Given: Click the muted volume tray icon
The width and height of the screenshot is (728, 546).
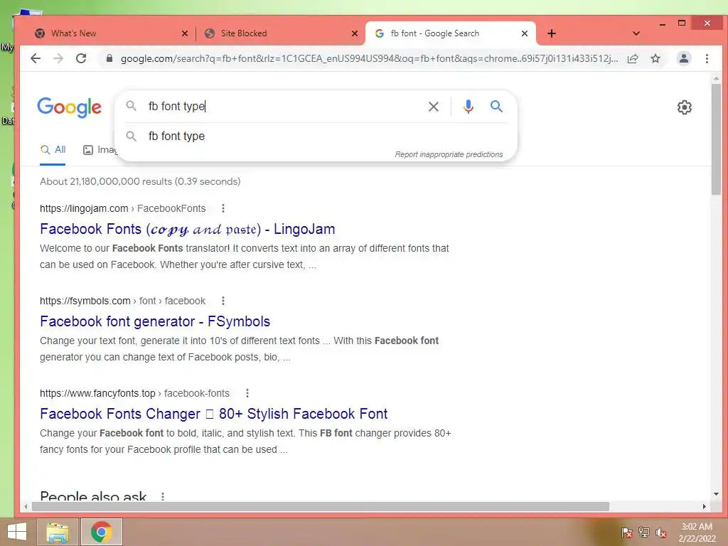Looking at the screenshot, I should 661,532.
